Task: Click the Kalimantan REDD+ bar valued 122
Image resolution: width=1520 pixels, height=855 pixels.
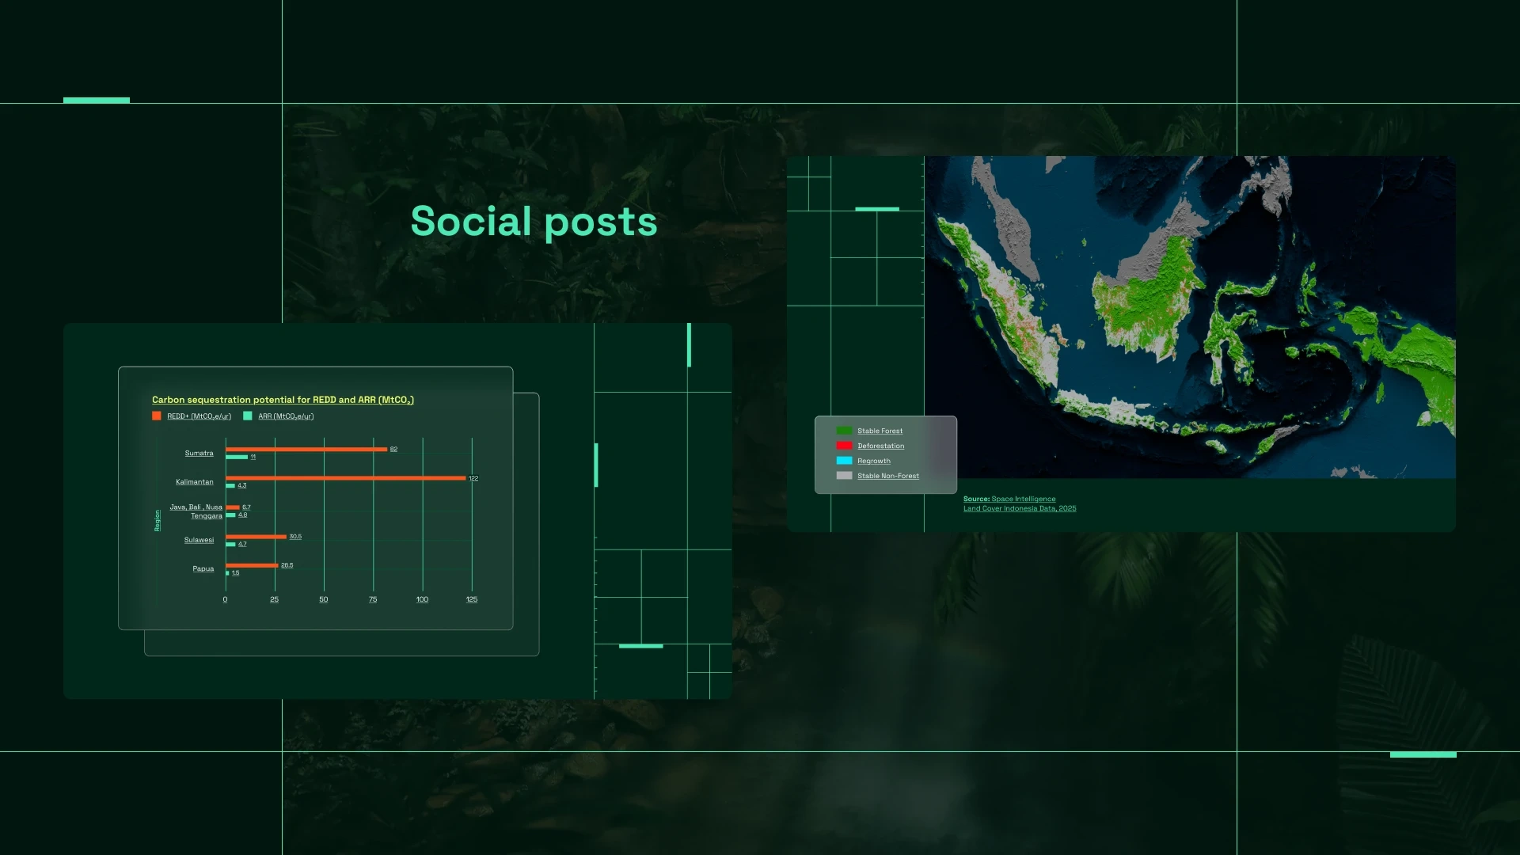Action: (346, 478)
